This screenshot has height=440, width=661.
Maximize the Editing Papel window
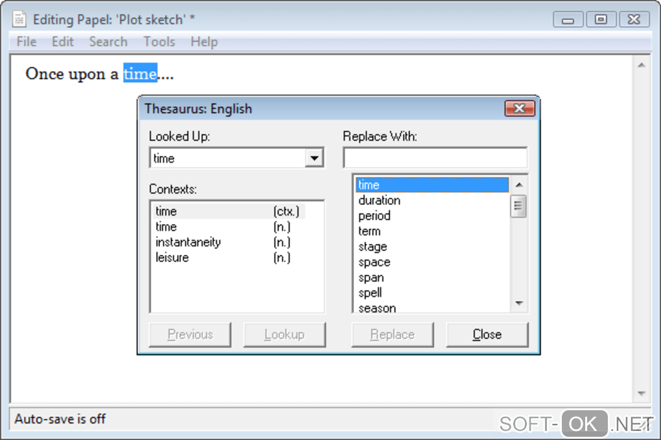tap(601, 19)
